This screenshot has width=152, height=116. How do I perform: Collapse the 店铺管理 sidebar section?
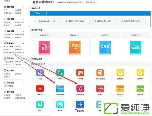coord(24,31)
